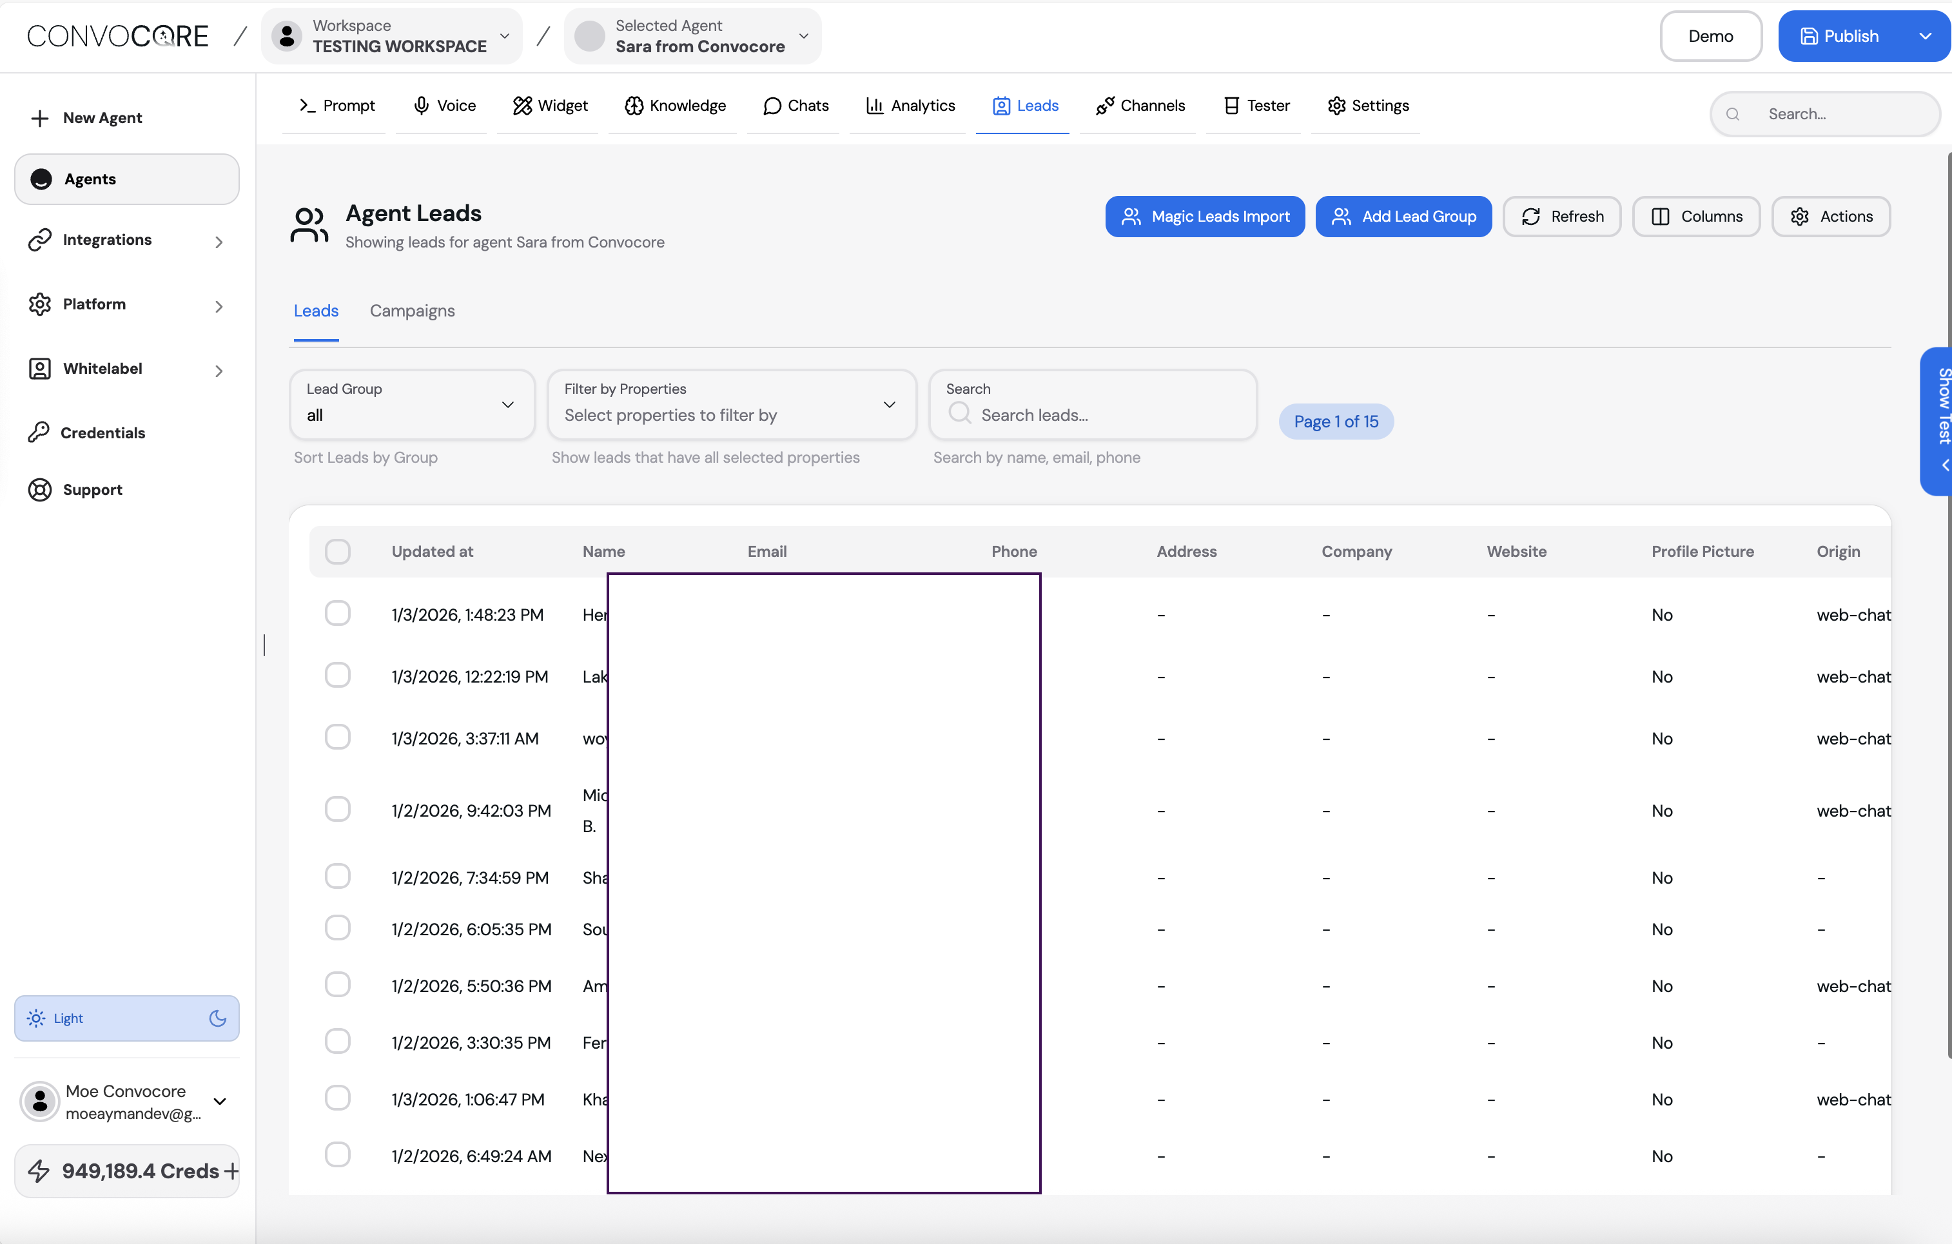This screenshot has height=1244, width=1952.
Task: Check the select-all checkbox in table header
Action: point(337,551)
